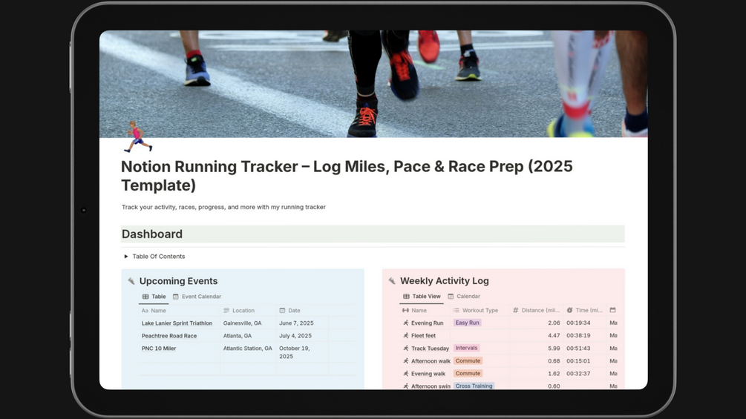Open the Track Tuesday activity
Viewport: 746px width, 419px height.
[x=430, y=349]
